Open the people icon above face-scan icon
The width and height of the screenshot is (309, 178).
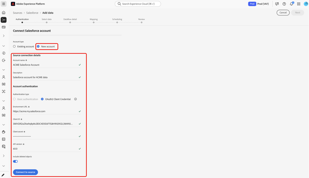click(x=4, y=84)
